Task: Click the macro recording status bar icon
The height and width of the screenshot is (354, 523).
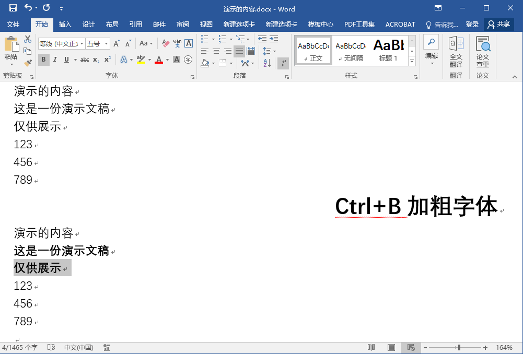Action: click(107, 348)
